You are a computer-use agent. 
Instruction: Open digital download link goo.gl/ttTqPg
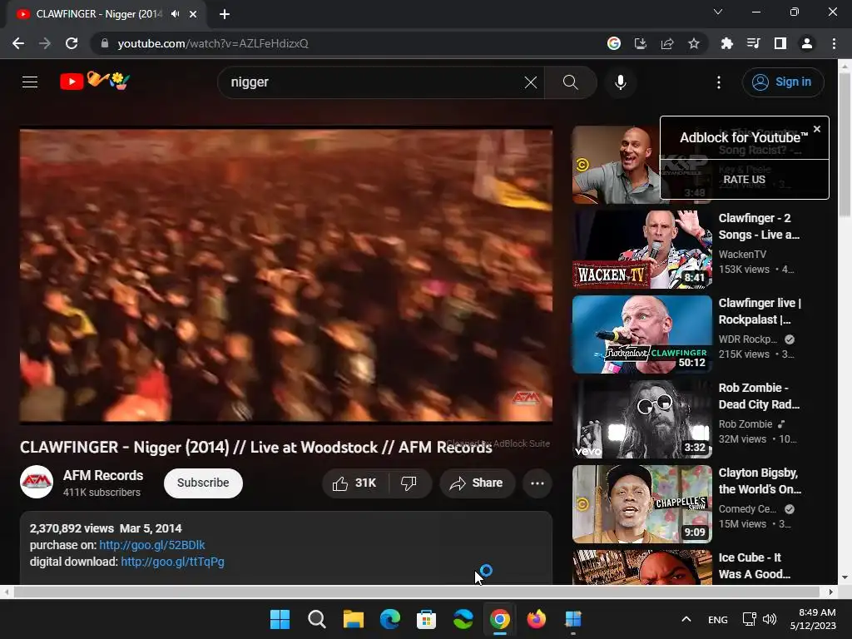[x=173, y=562]
